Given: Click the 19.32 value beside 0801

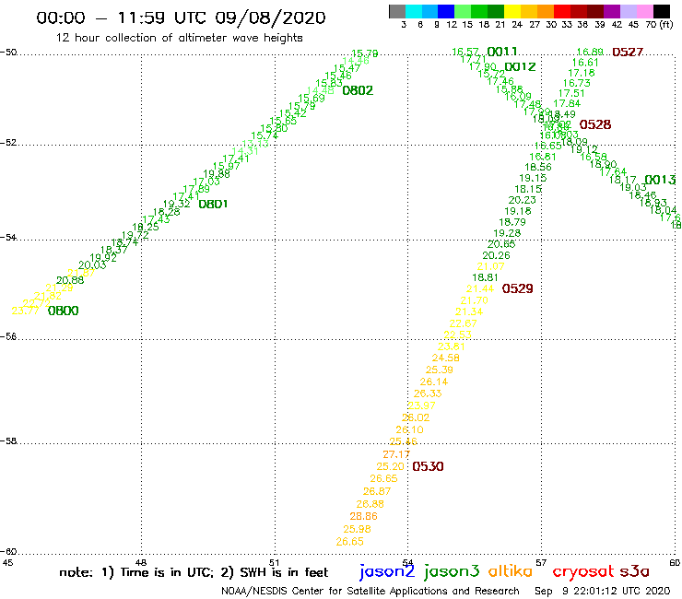Looking at the screenshot, I should click(x=176, y=204).
